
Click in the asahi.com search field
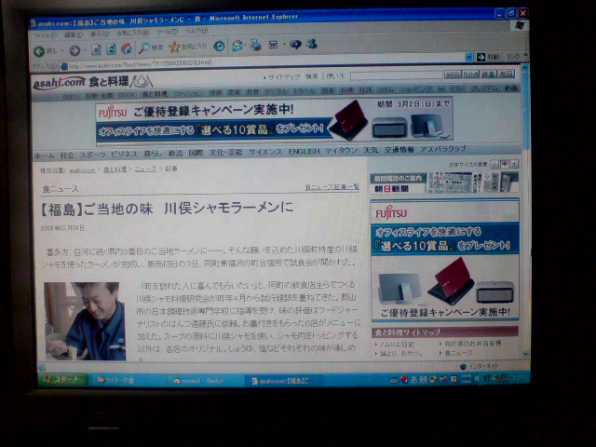(396, 75)
